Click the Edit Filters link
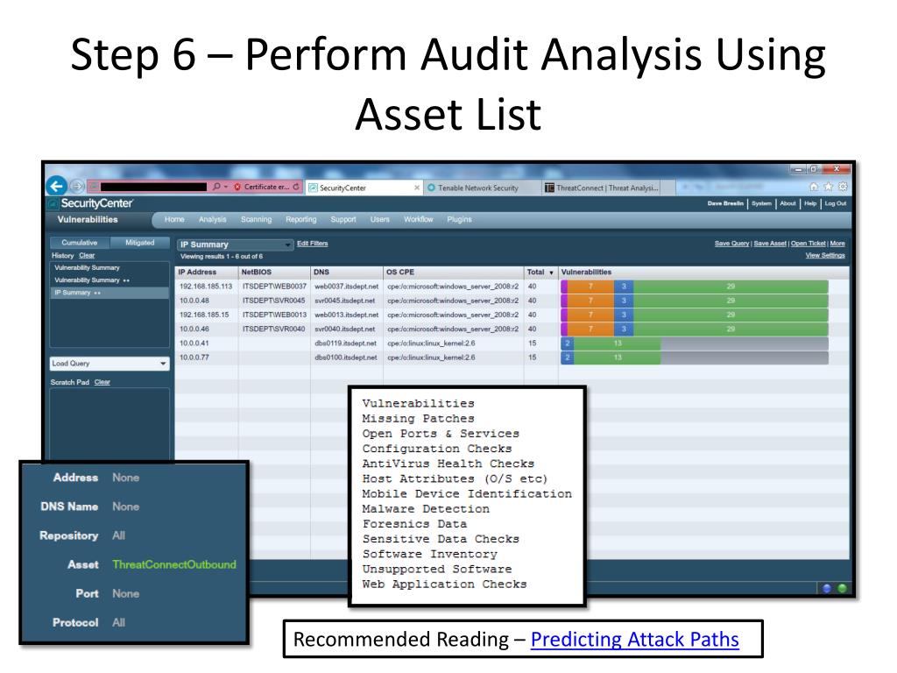This screenshot has height=673, width=897. click(x=313, y=244)
